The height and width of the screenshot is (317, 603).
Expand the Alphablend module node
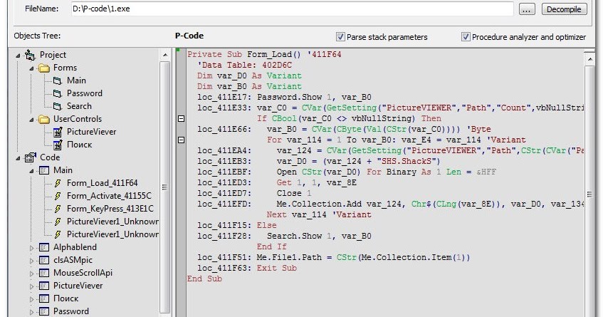(x=31, y=248)
